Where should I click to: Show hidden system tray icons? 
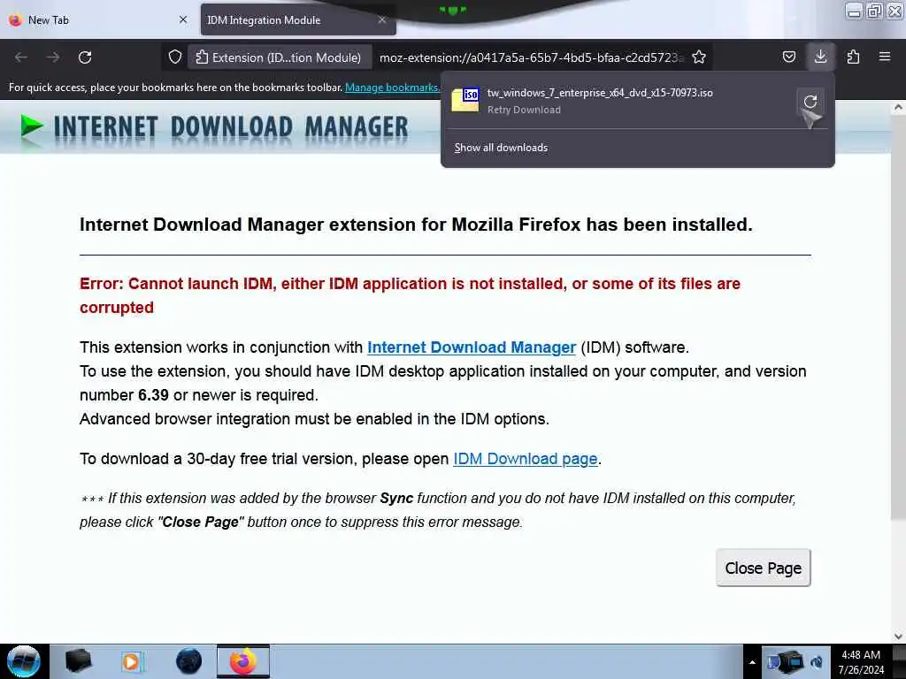click(x=752, y=662)
